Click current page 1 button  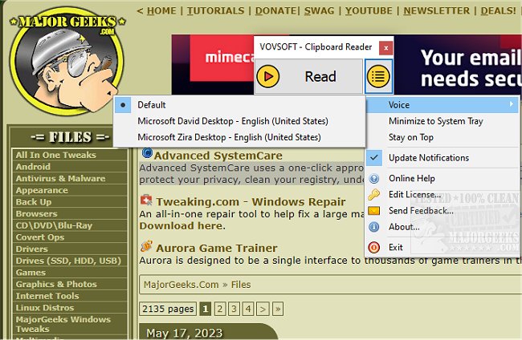(x=206, y=309)
